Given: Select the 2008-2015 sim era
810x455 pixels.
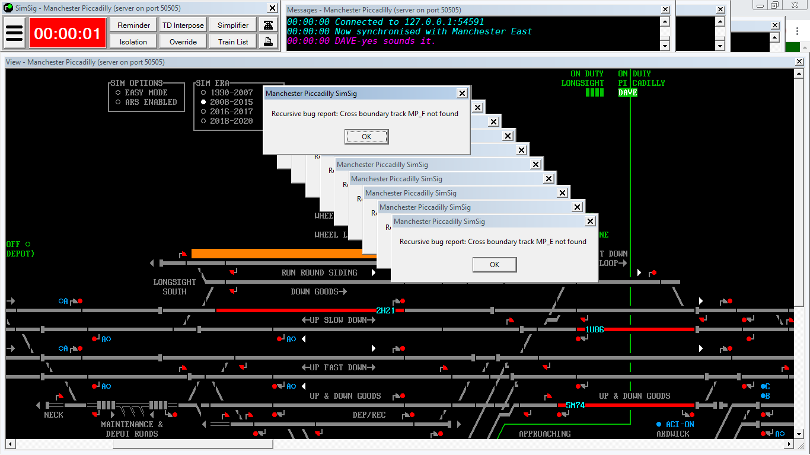Looking at the screenshot, I should [204, 102].
